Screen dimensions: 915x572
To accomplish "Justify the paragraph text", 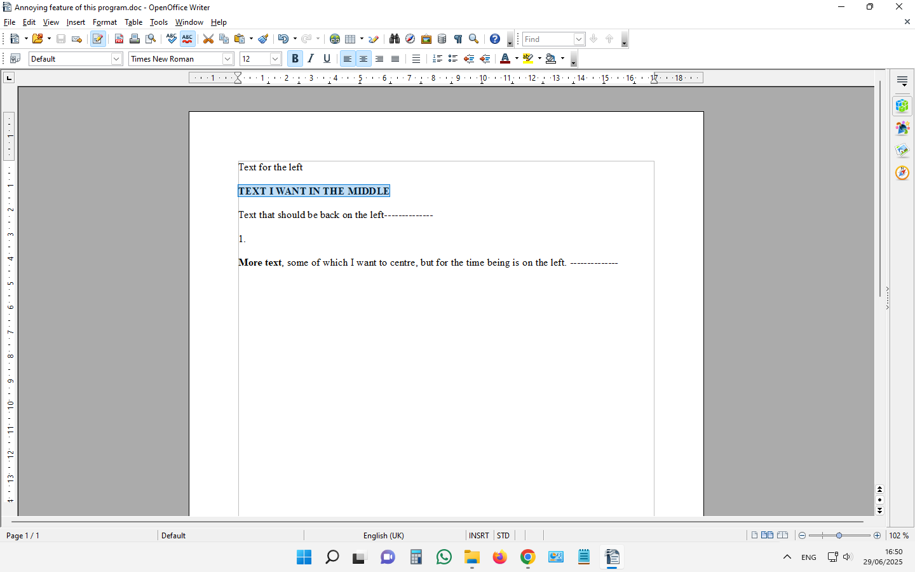I will [395, 58].
